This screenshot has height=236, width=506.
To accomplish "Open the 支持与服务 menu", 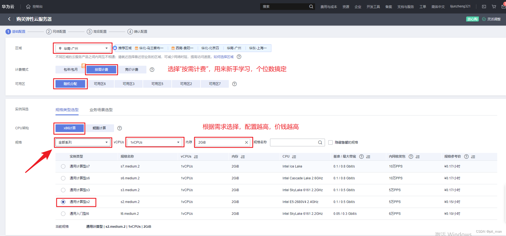I will 405,7.
